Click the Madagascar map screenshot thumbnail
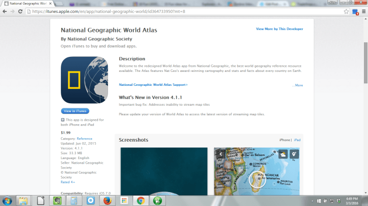This screenshot has width=368, height=206. [257, 172]
